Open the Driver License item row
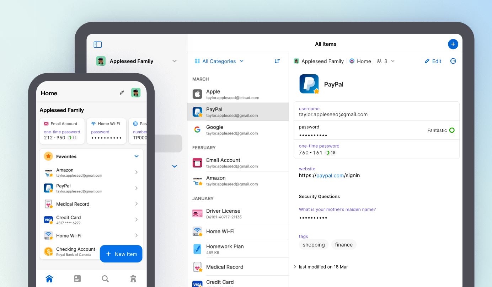The width and height of the screenshot is (492, 287). click(238, 213)
